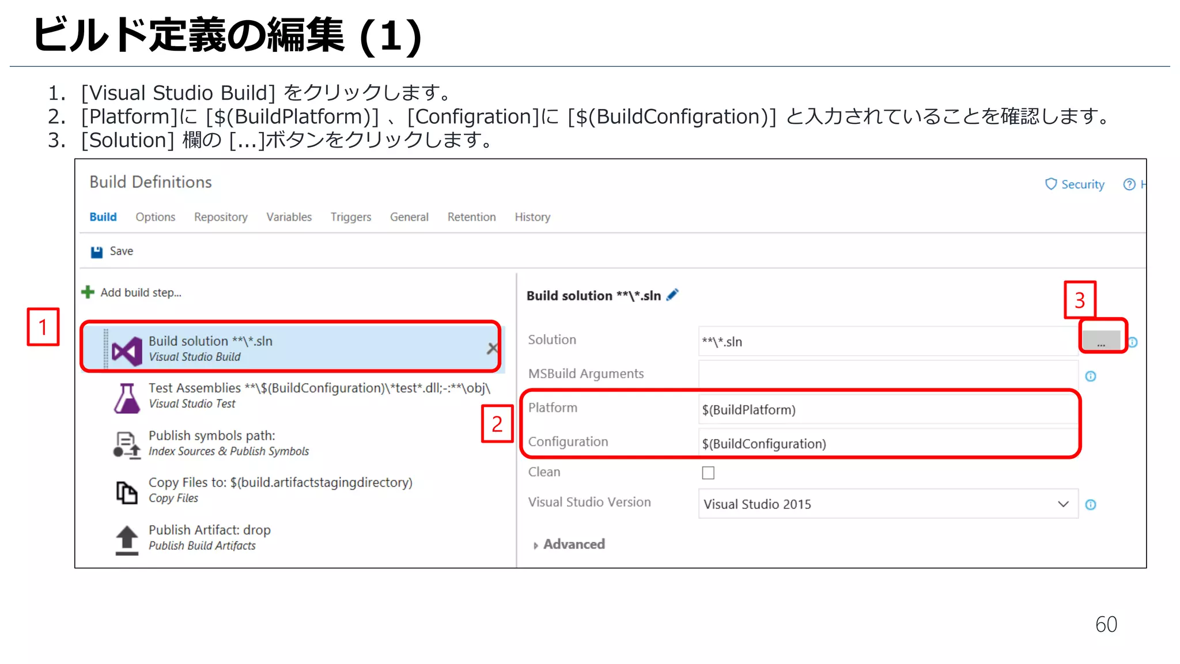The height and width of the screenshot is (664, 1180).
Task: Click the Publish symbols path step icon
Action: coord(127,446)
